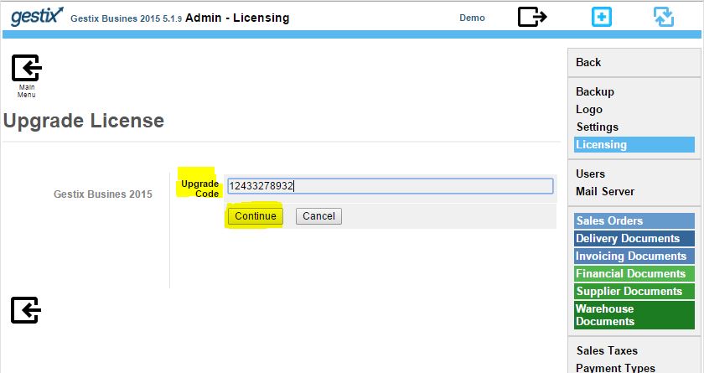Click Gestix Busines 2015 5.1.9 version text

click(x=127, y=18)
